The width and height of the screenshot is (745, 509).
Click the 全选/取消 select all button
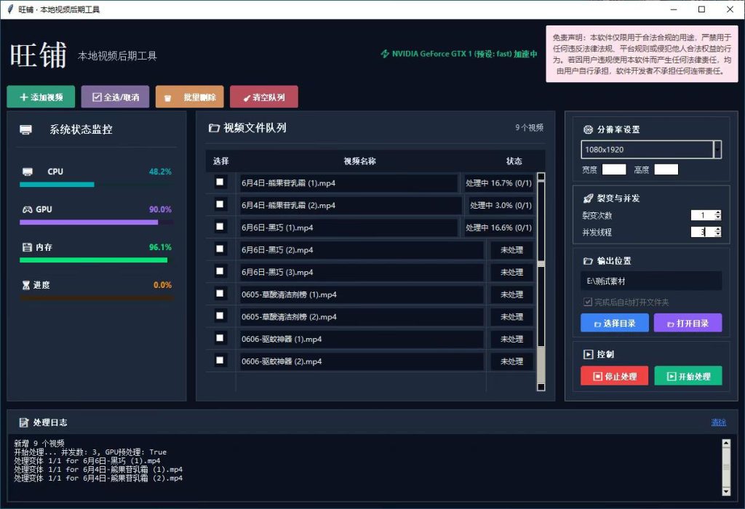115,97
